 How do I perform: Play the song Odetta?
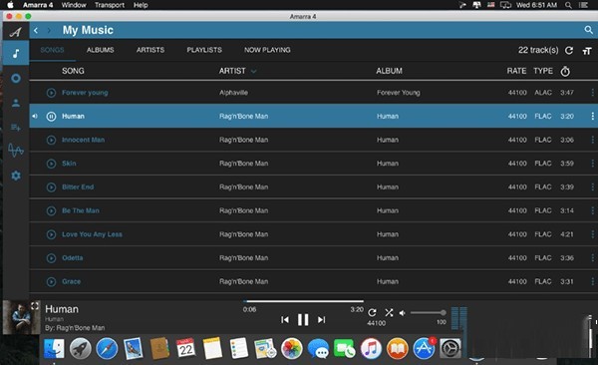click(51, 258)
